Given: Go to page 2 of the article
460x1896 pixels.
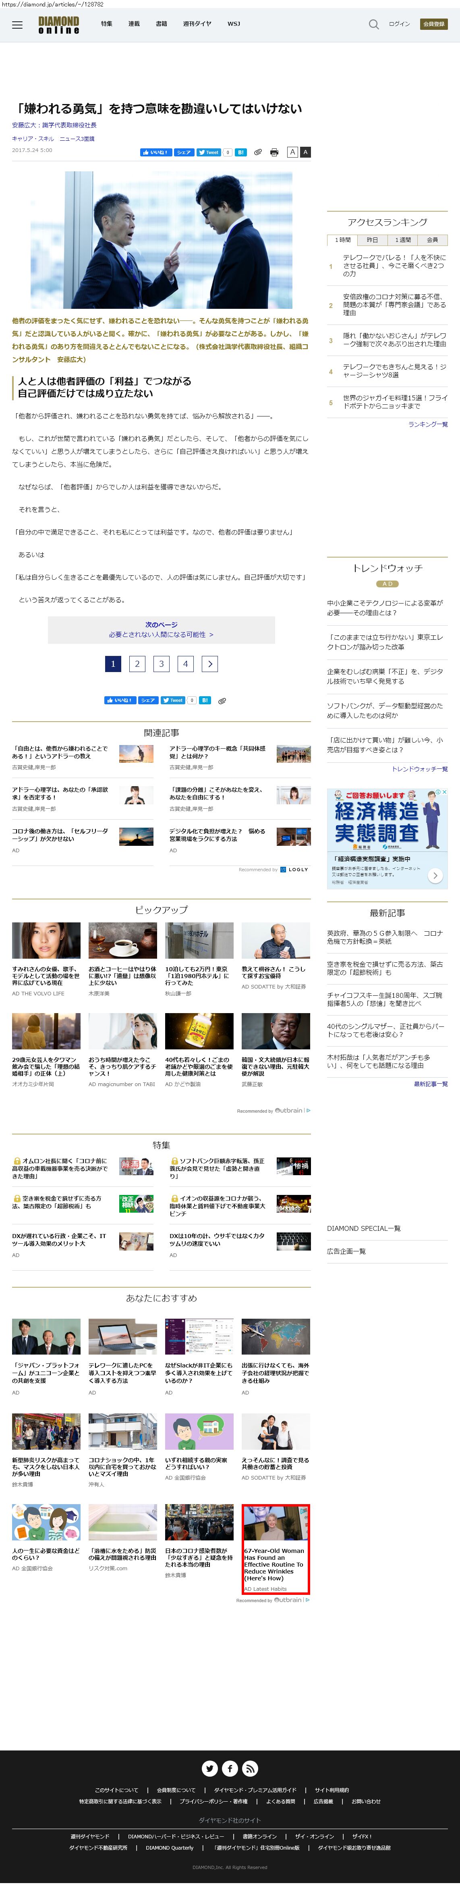Looking at the screenshot, I should coord(137,663).
